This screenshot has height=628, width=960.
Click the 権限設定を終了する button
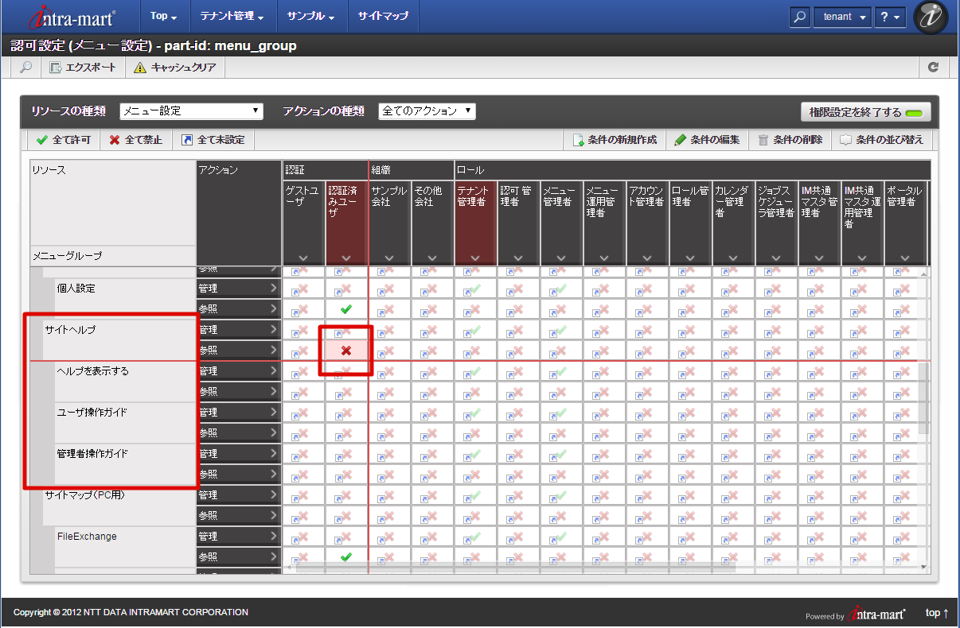(865, 112)
